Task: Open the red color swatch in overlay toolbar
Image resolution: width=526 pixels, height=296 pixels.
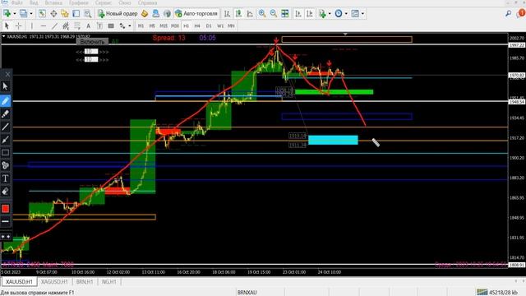Action: click(x=6, y=209)
